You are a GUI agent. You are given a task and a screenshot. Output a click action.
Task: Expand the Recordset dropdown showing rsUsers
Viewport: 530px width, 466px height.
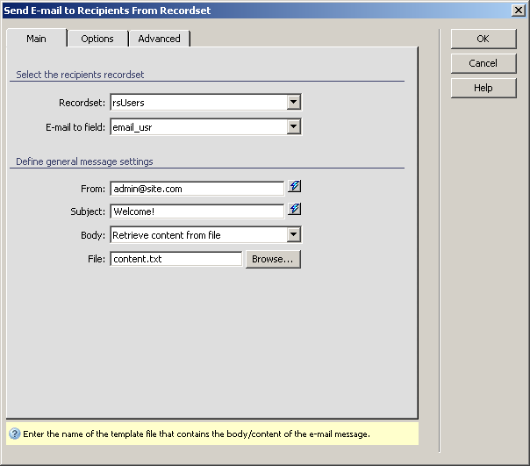click(293, 103)
